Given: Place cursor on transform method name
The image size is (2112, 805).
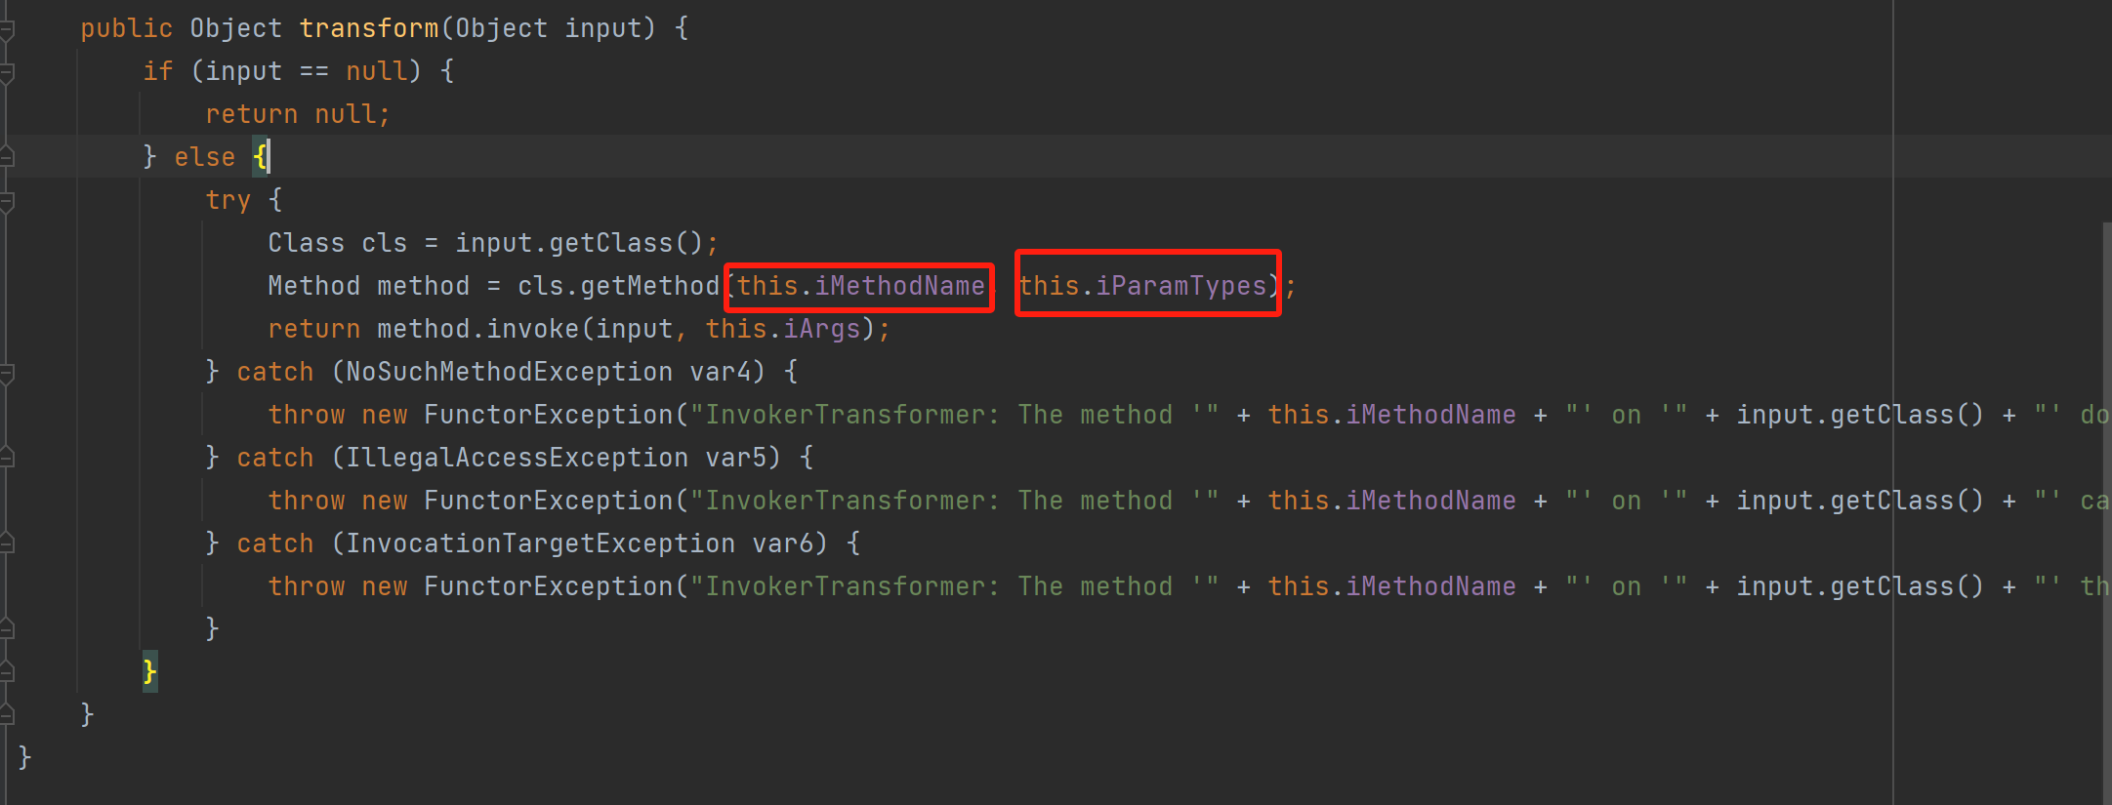Looking at the screenshot, I should pos(368,29).
